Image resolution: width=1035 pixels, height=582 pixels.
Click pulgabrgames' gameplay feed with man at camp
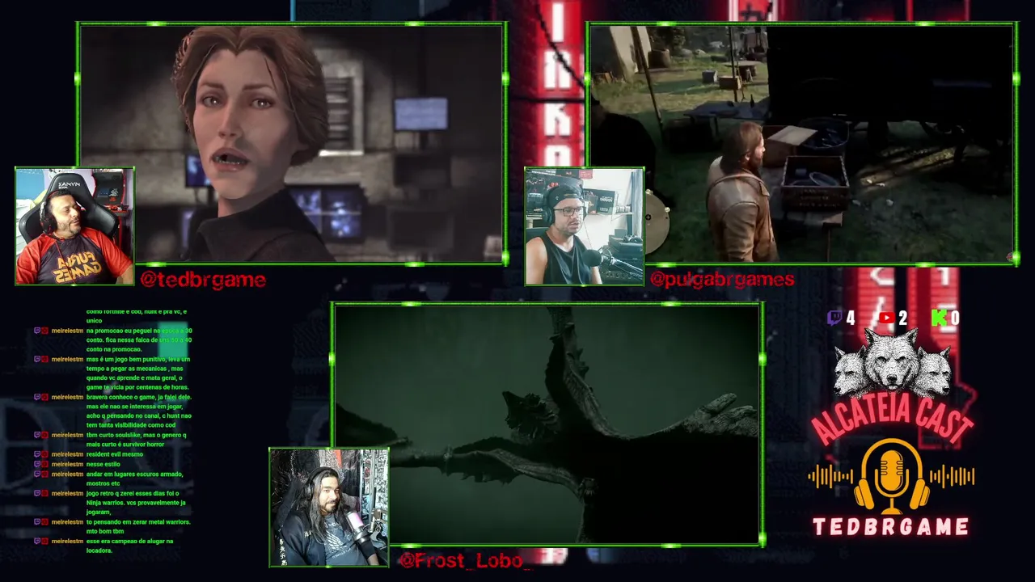tap(802, 143)
